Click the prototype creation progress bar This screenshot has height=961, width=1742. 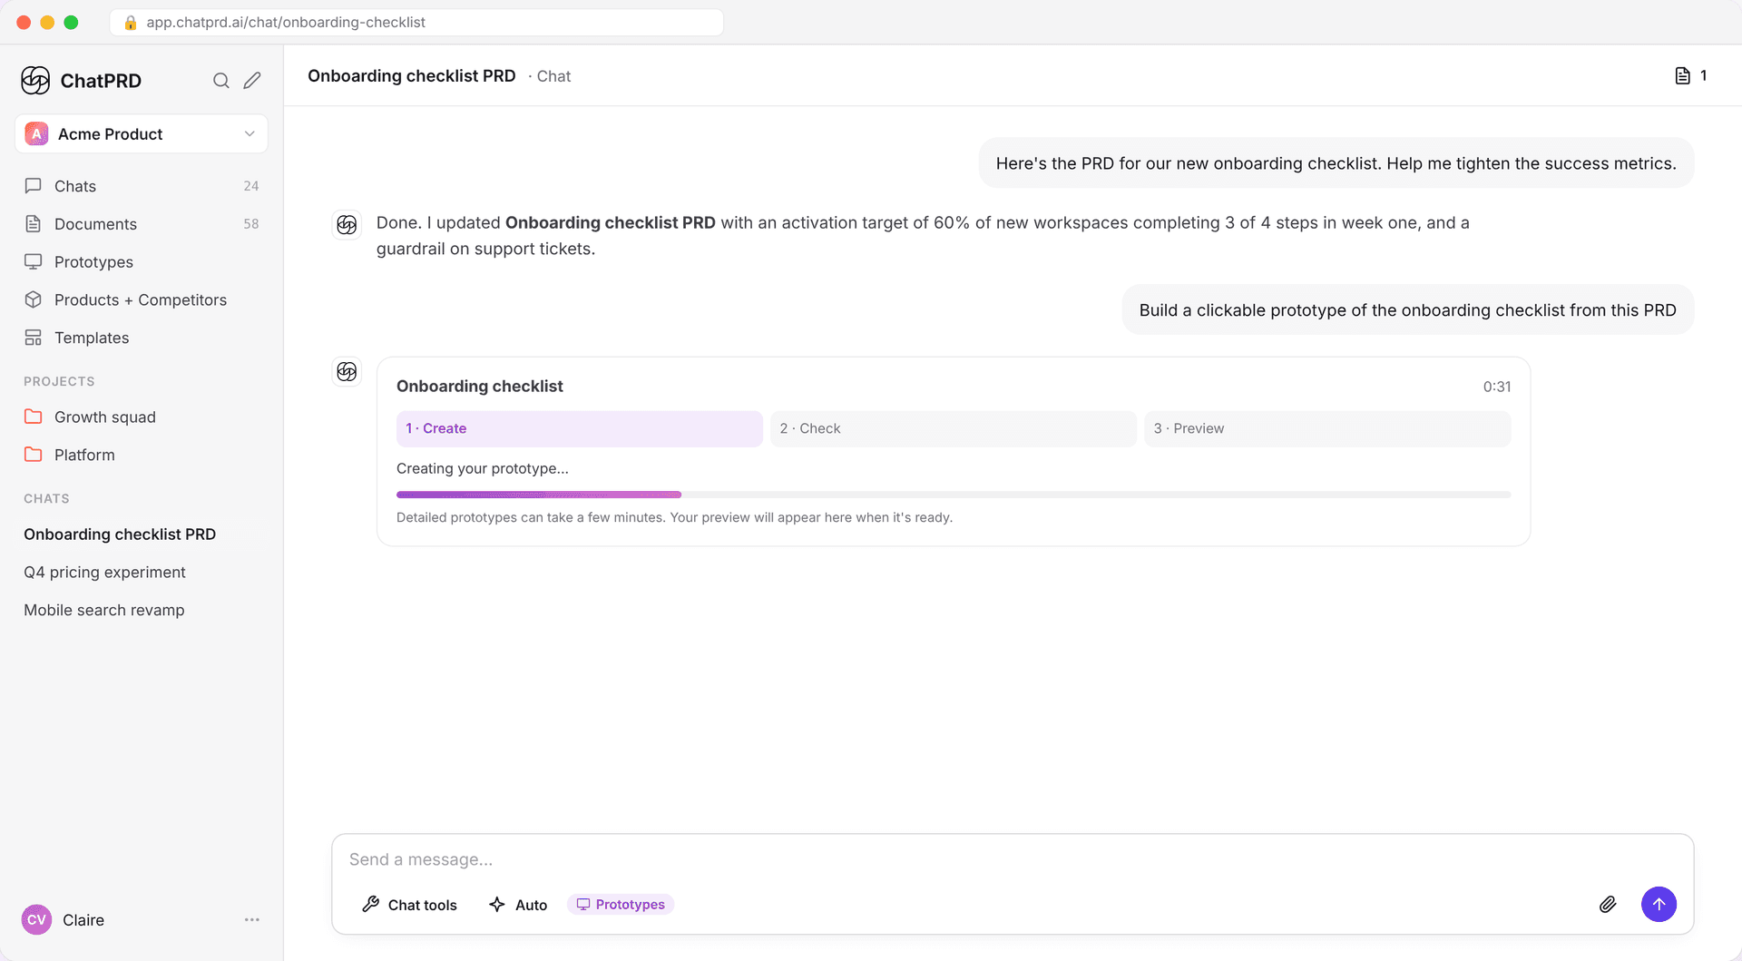954,495
